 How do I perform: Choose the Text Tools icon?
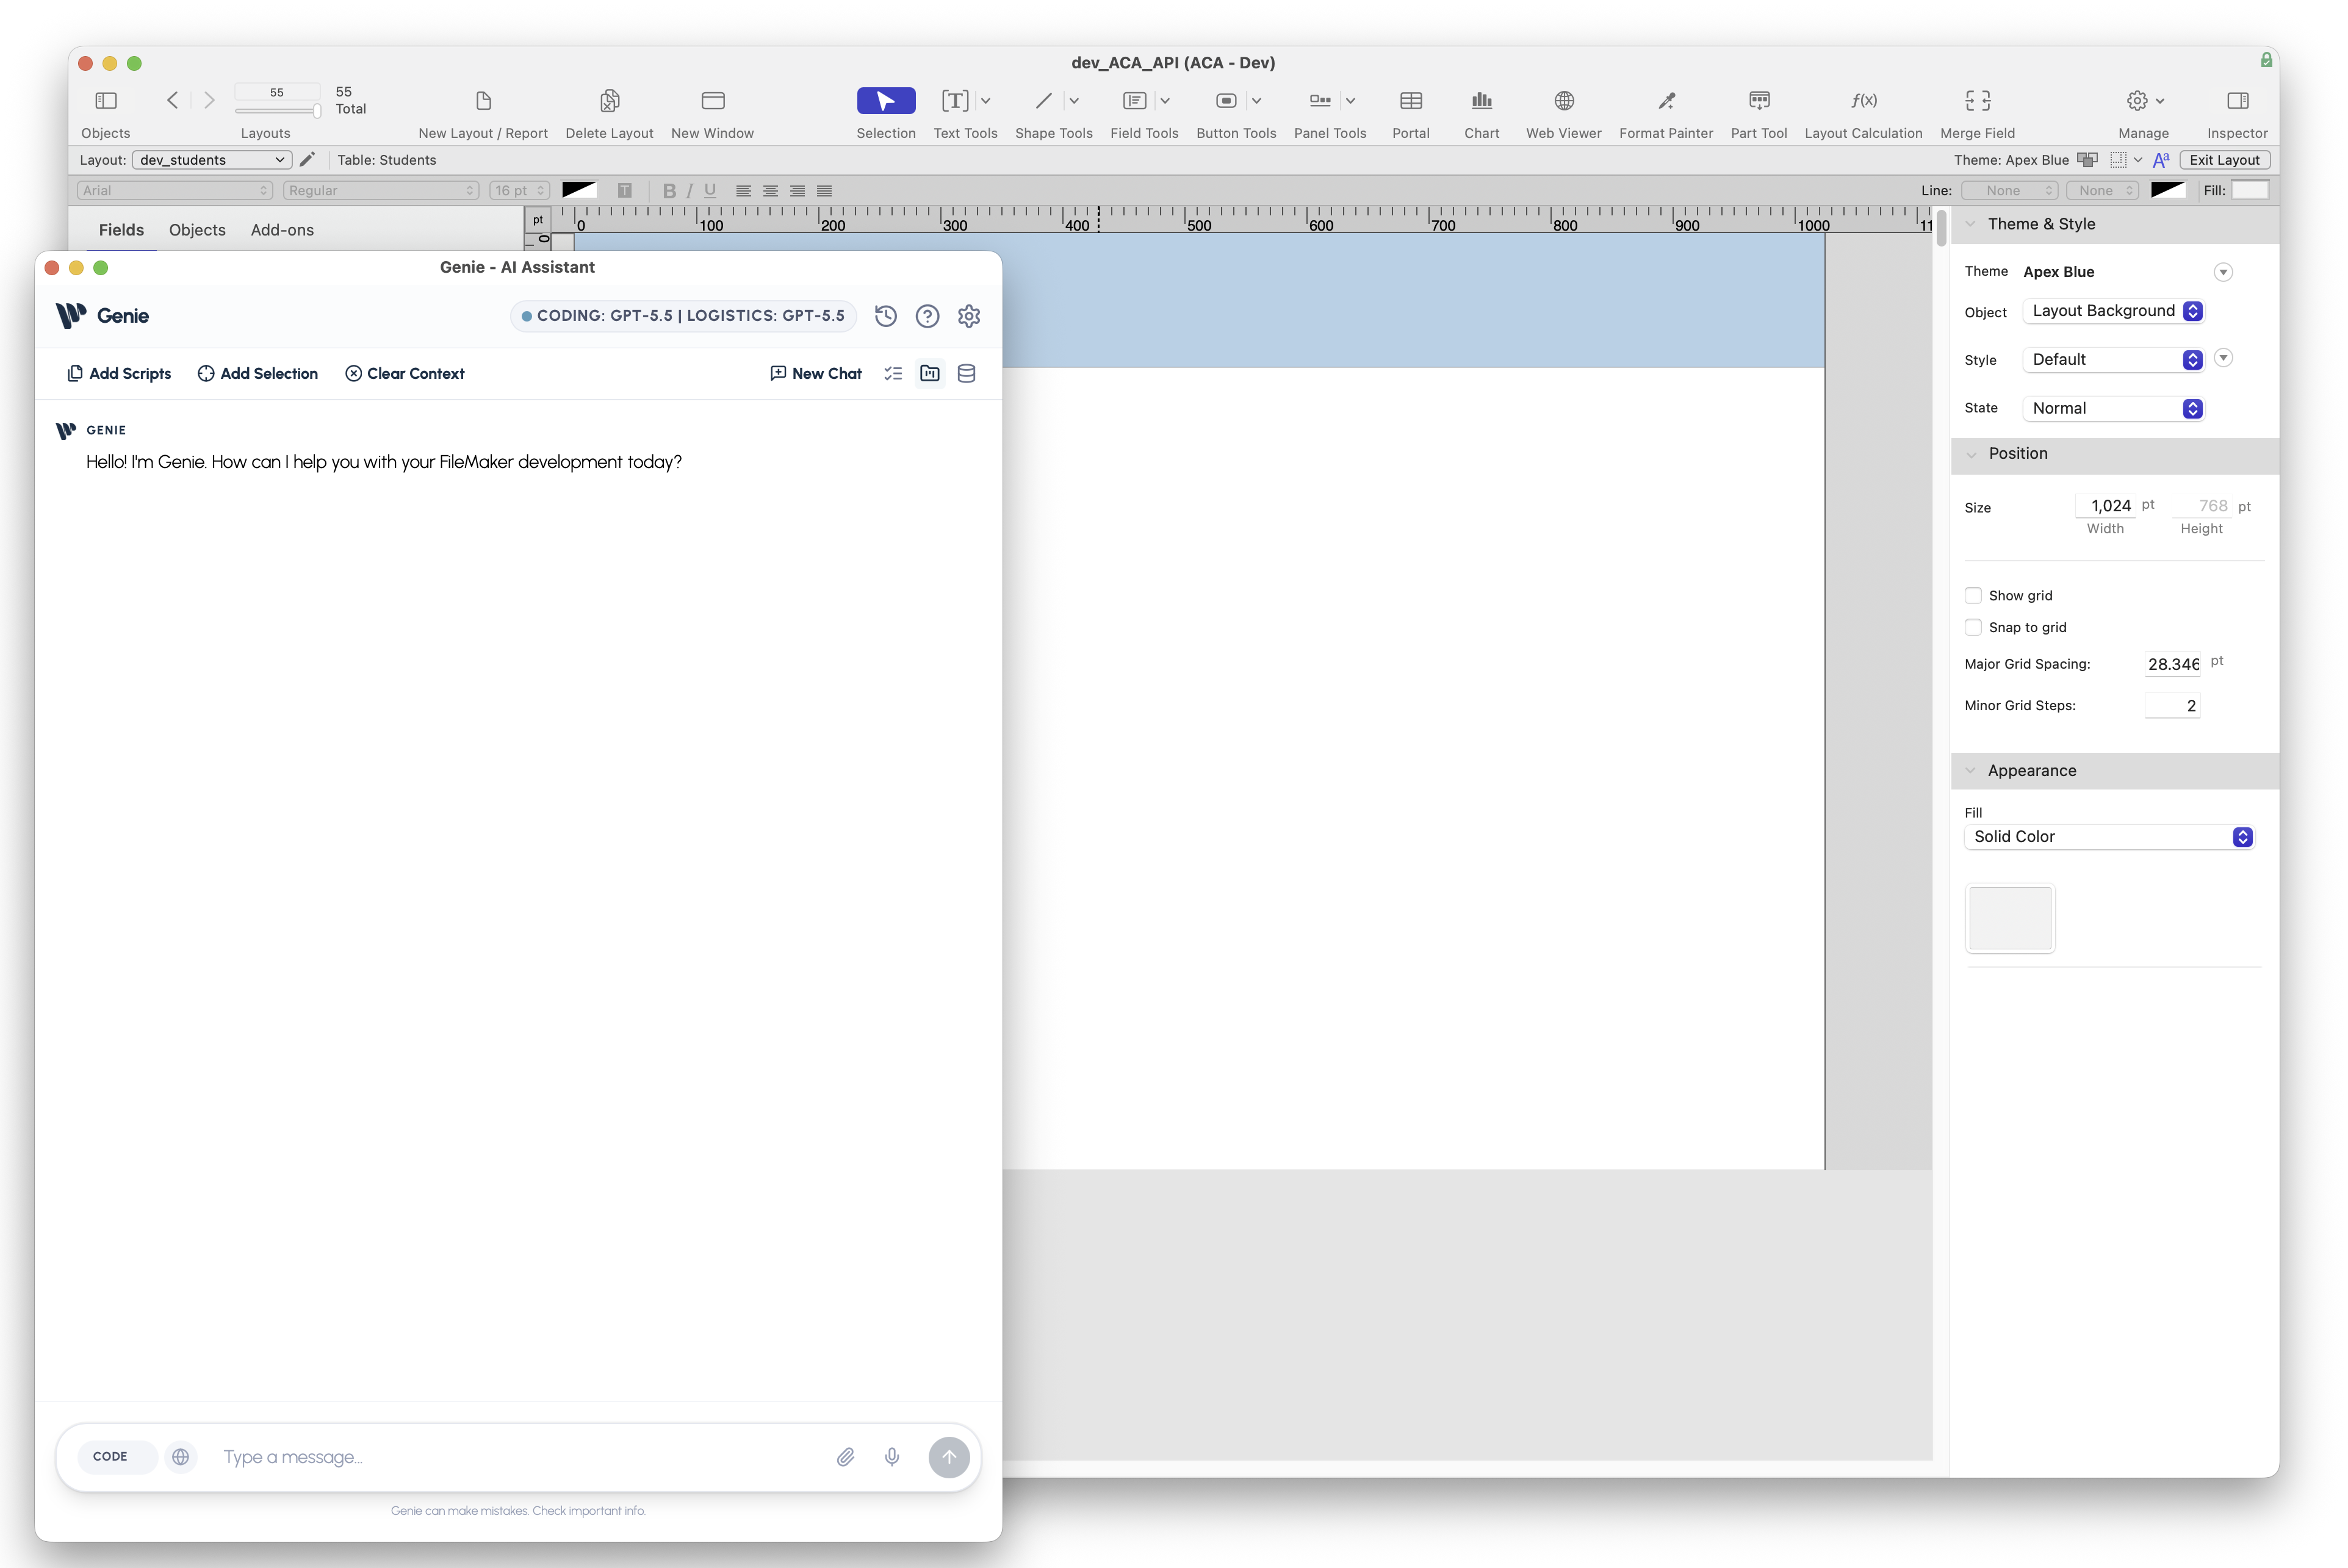[x=954, y=101]
